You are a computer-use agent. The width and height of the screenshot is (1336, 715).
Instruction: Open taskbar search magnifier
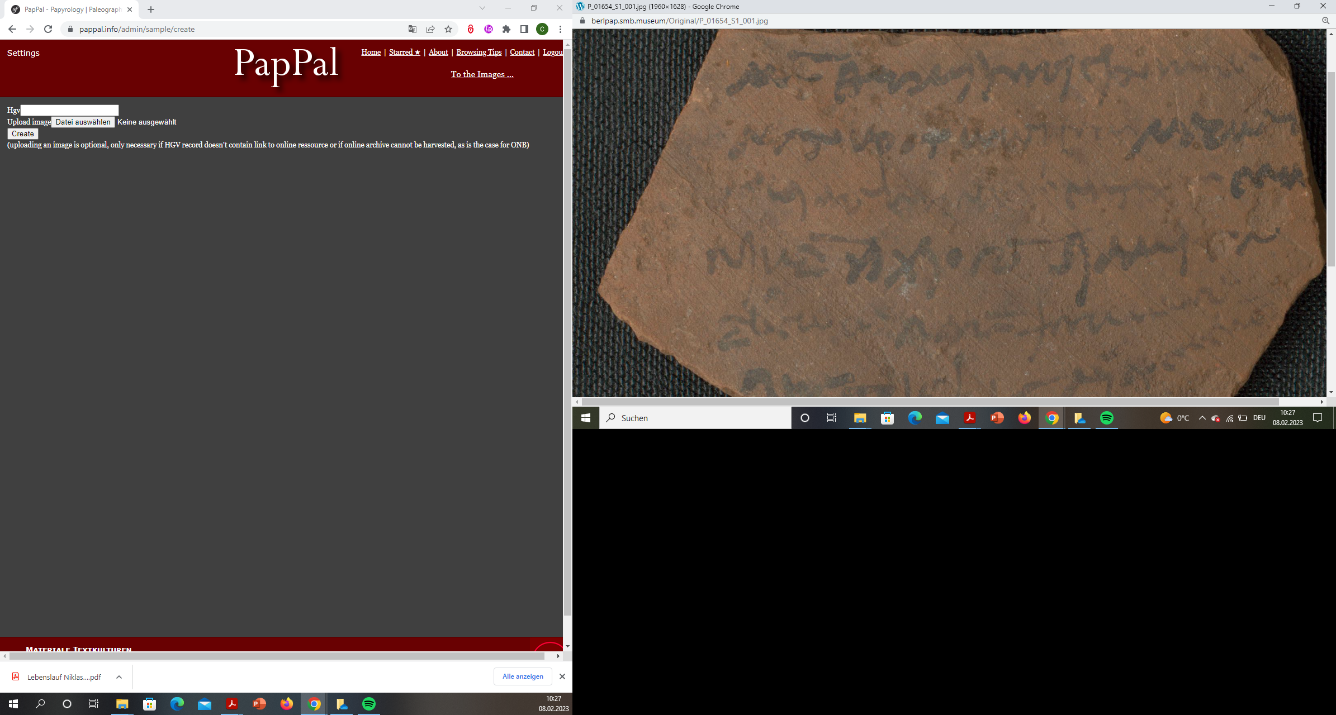(40, 704)
